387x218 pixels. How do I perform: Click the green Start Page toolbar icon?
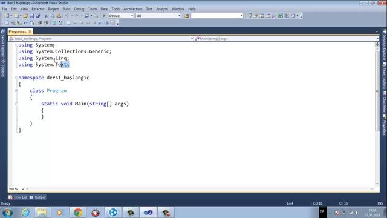pos(281,16)
